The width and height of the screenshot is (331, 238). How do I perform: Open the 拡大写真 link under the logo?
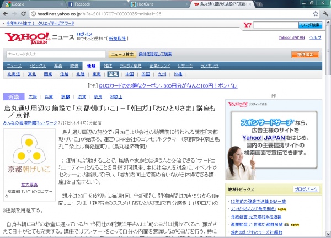(29, 185)
